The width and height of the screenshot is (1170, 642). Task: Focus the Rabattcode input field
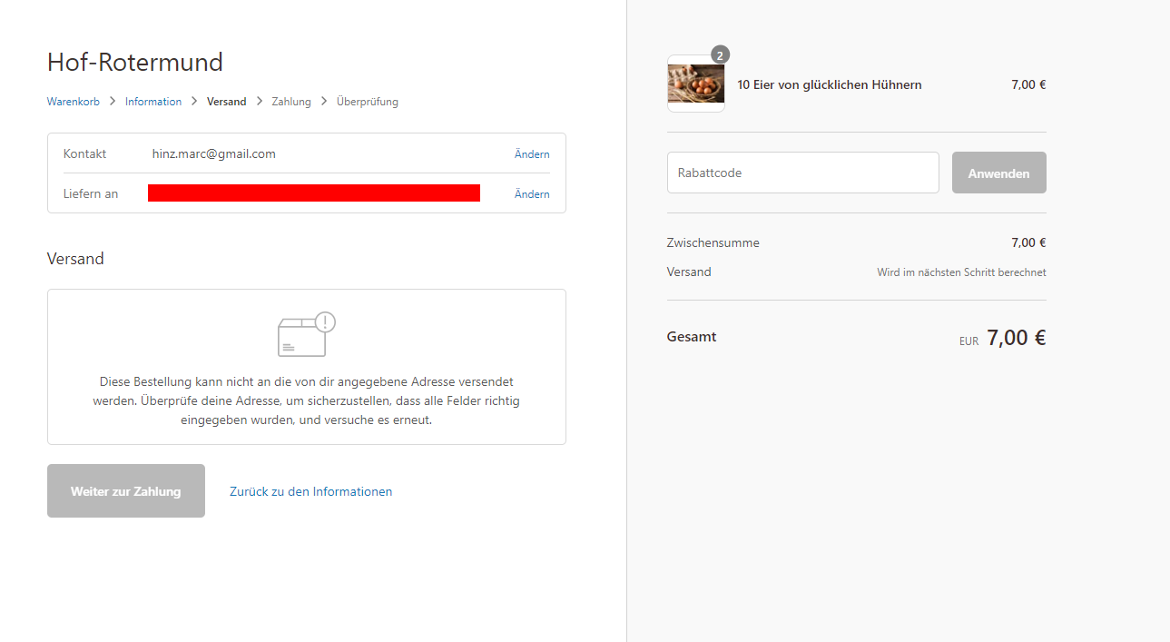tap(802, 173)
